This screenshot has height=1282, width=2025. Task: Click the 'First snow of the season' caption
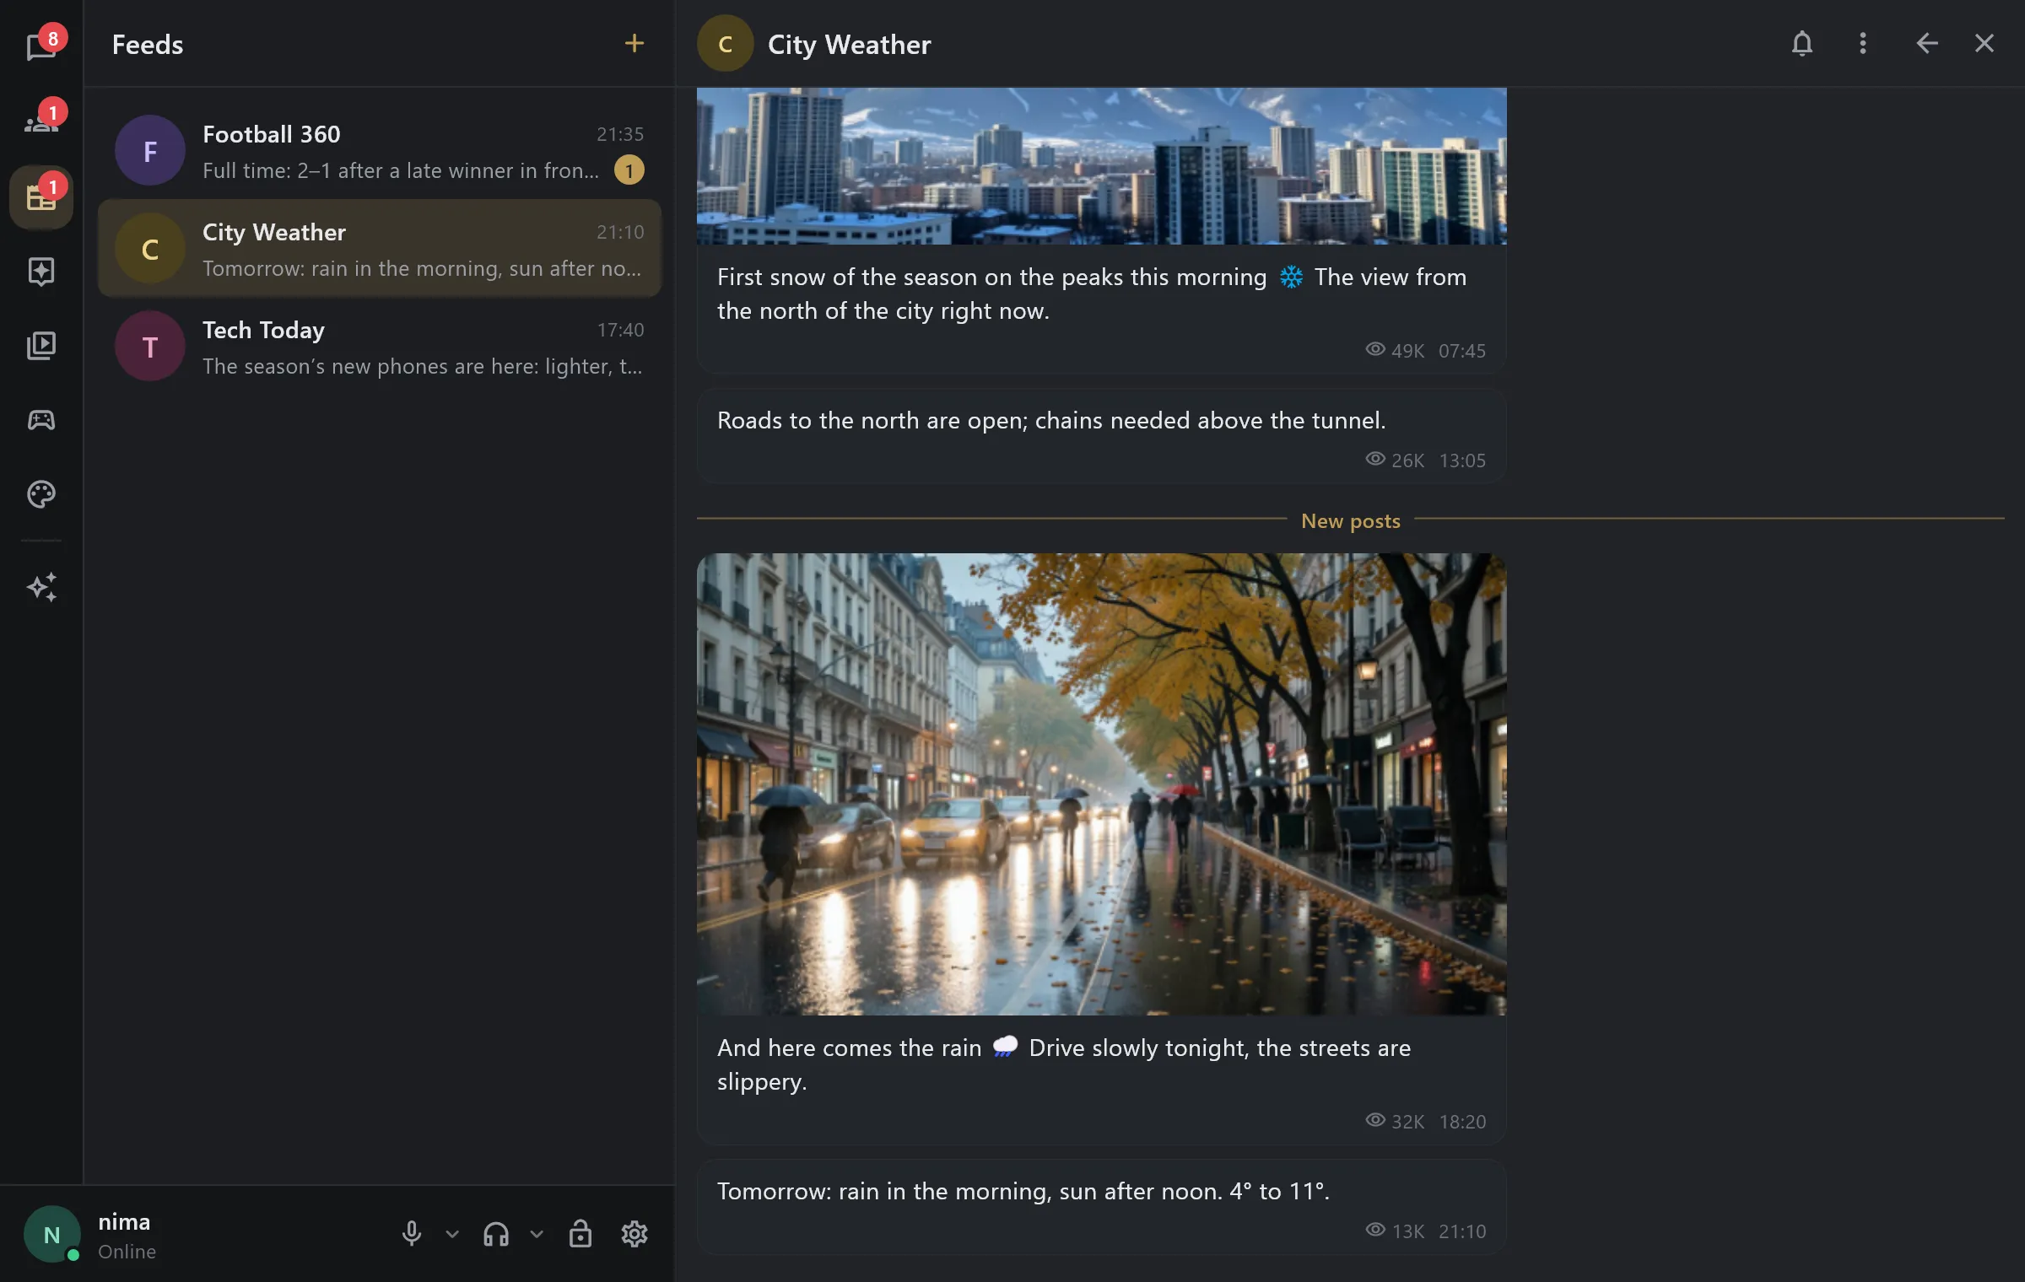1092,294
